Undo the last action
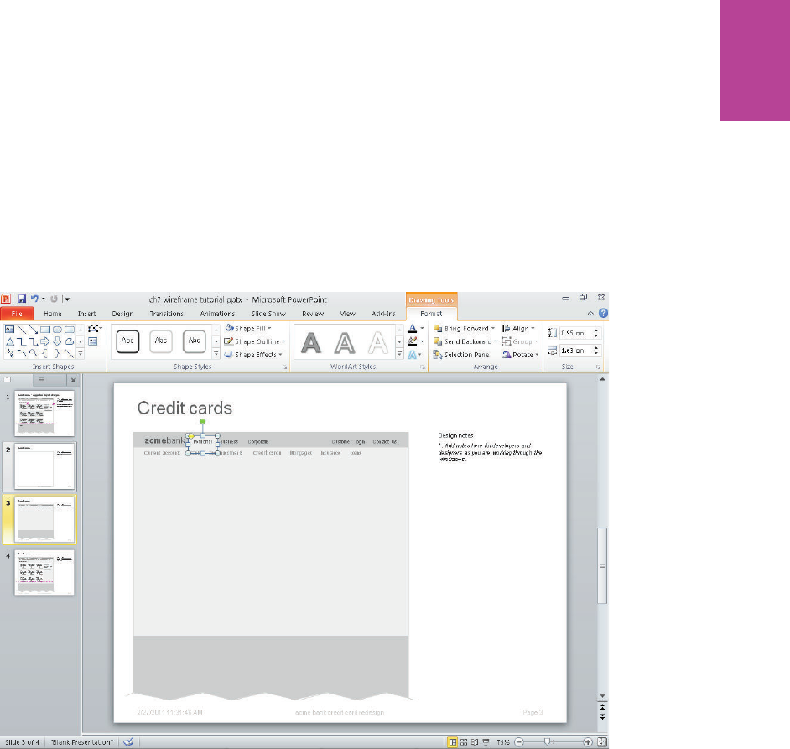This screenshot has width=790, height=749. [x=34, y=299]
